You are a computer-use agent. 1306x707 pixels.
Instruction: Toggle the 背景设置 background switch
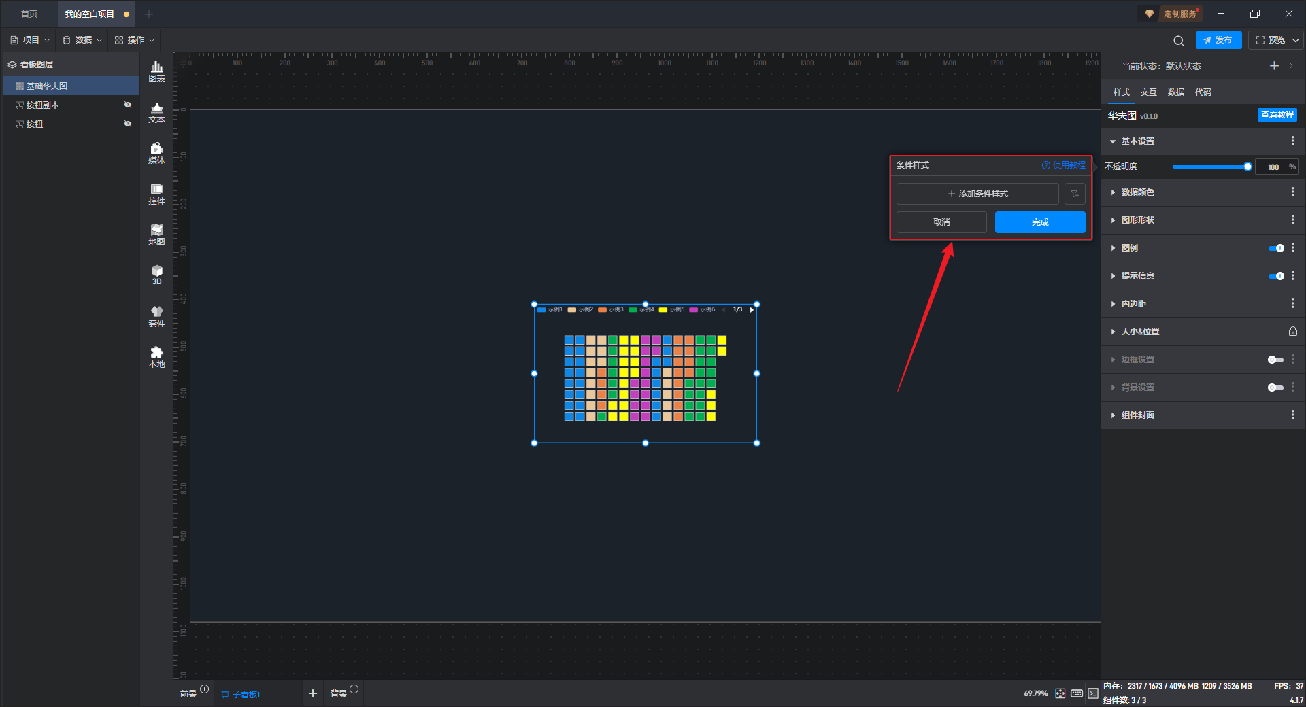pyautogui.click(x=1276, y=387)
